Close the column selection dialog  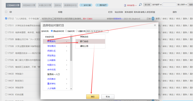pyautogui.click(x=155, y=25)
